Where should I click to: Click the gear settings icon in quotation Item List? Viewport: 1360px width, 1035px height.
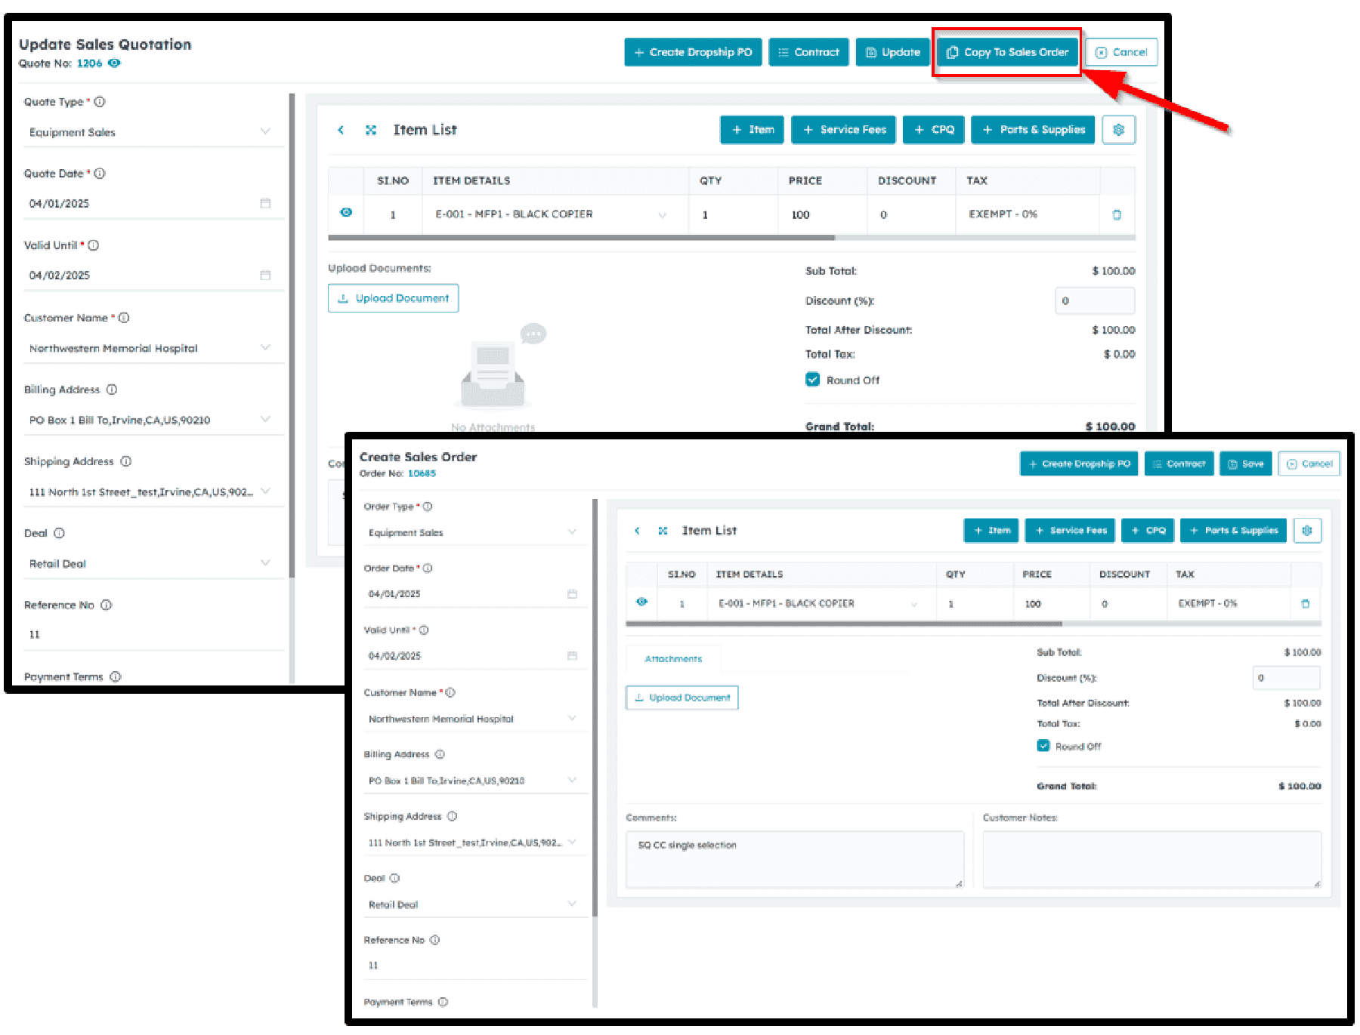click(1118, 130)
